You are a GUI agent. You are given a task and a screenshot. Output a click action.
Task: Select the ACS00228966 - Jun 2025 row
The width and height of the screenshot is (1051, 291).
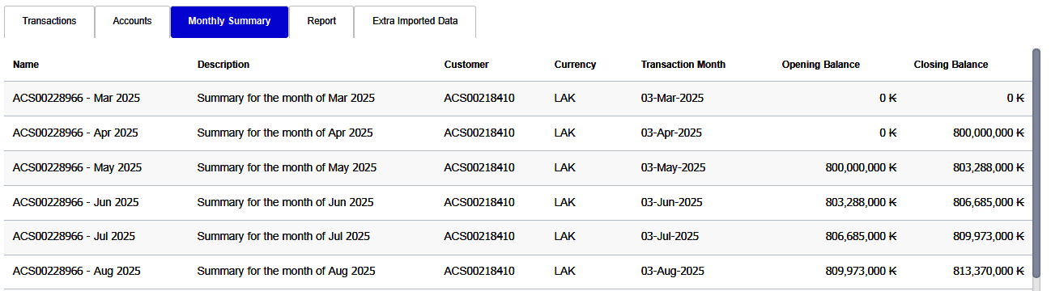(517, 203)
